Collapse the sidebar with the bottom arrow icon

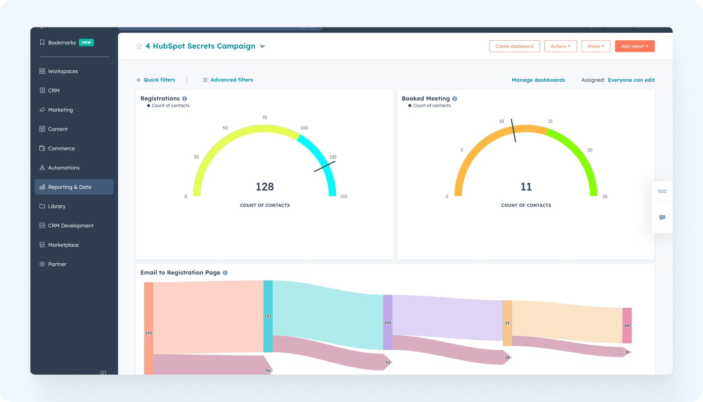click(x=103, y=373)
